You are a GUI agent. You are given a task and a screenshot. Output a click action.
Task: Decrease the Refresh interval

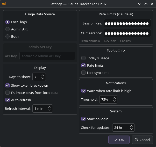point(50,110)
